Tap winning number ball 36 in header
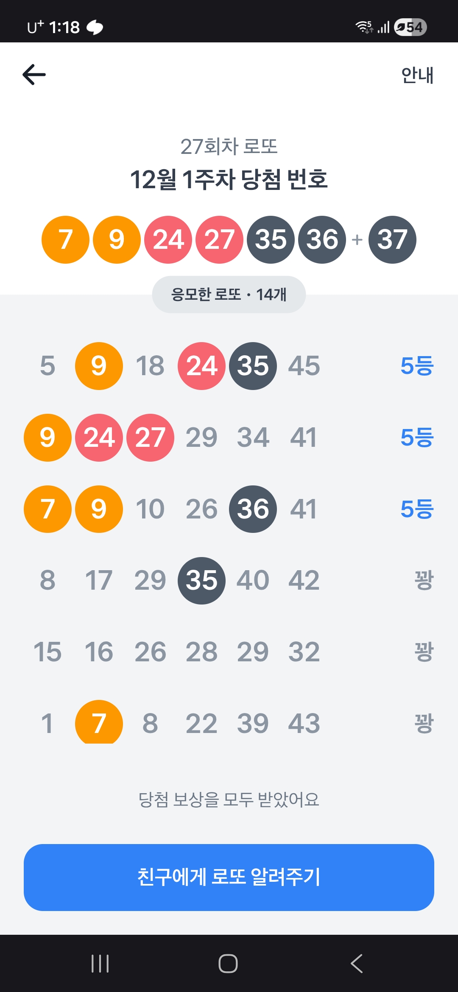Viewport: 458px width, 992px height. coord(322,240)
